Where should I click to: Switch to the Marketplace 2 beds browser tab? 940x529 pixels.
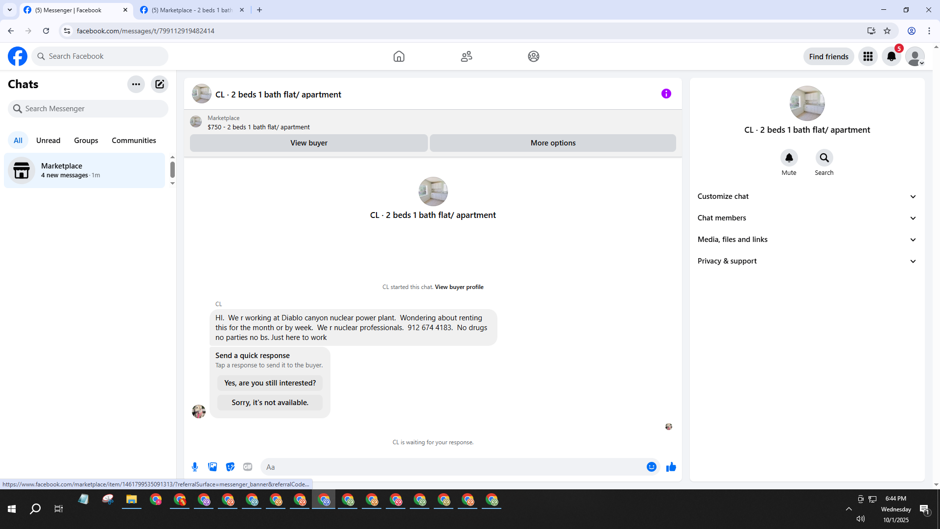pyautogui.click(x=191, y=10)
